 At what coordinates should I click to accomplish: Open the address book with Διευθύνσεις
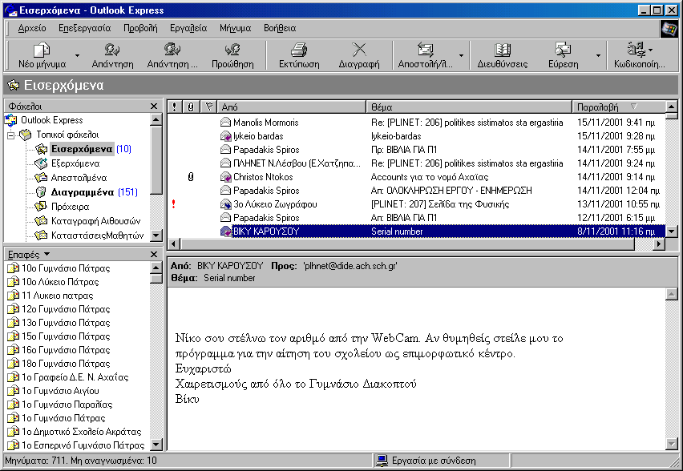coord(503,55)
